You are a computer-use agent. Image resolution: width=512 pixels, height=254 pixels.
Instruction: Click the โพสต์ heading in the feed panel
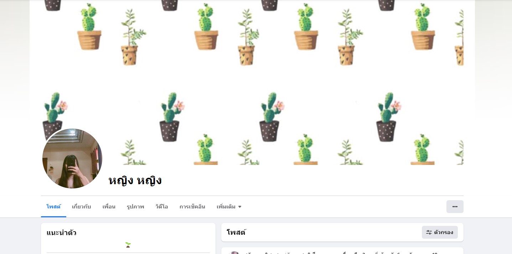pyautogui.click(x=236, y=233)
